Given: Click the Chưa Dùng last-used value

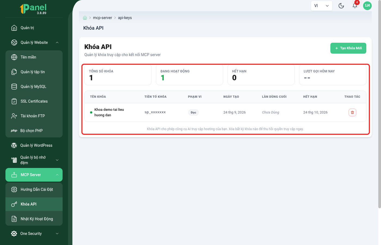Looking at the screenshot, I should pyautogui.click(x=271, y=112).
